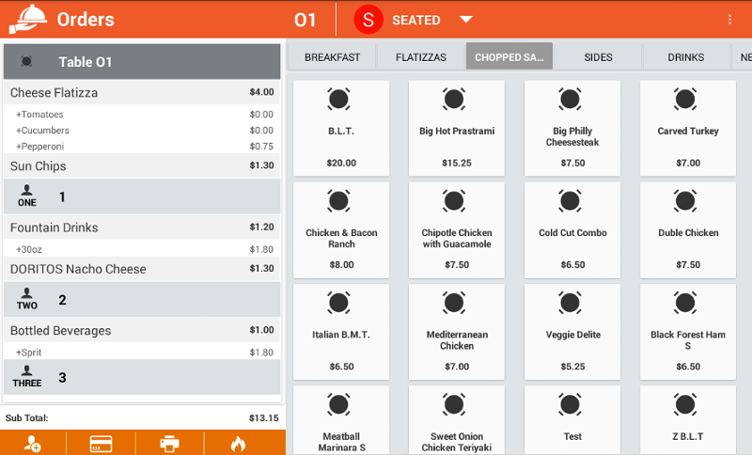The height and width of the screenshot is (455, 752).
Task: Click the Fountain Drinks order line
Action: pos(142,227)
